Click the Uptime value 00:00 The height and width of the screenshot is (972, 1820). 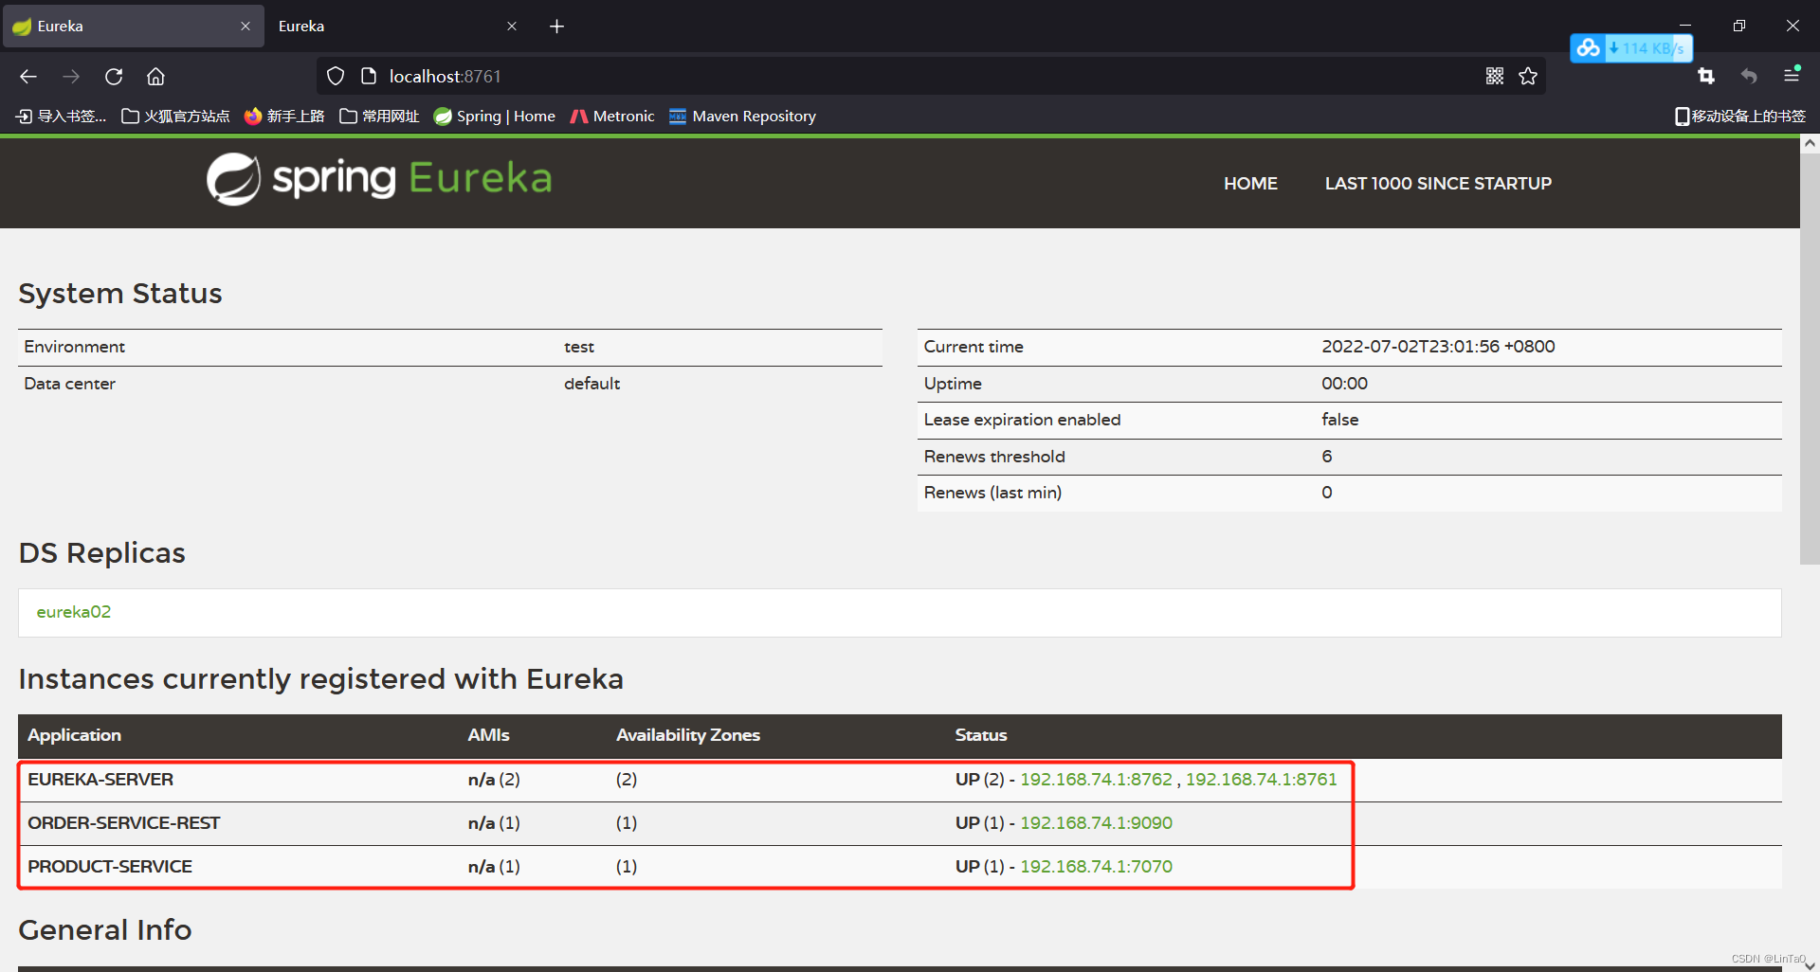click(1344, 384)
